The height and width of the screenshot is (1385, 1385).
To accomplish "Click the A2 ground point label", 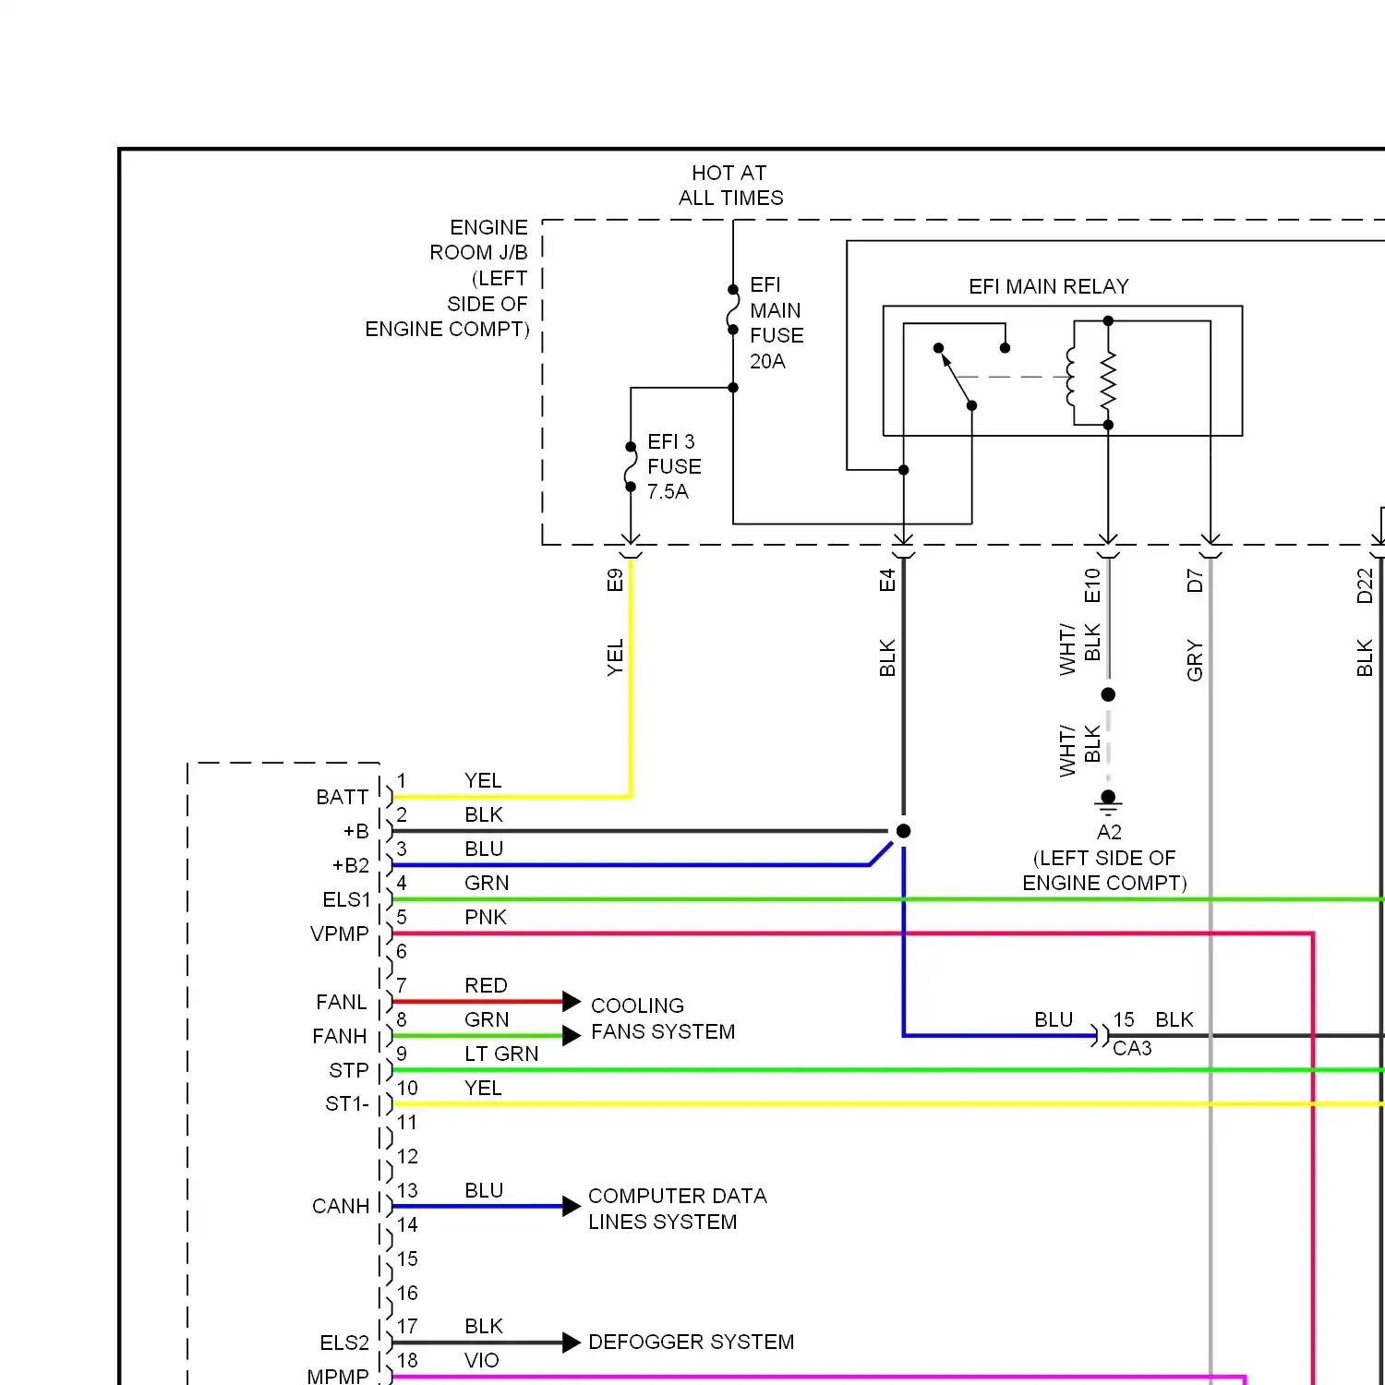I will (1109, 832).
